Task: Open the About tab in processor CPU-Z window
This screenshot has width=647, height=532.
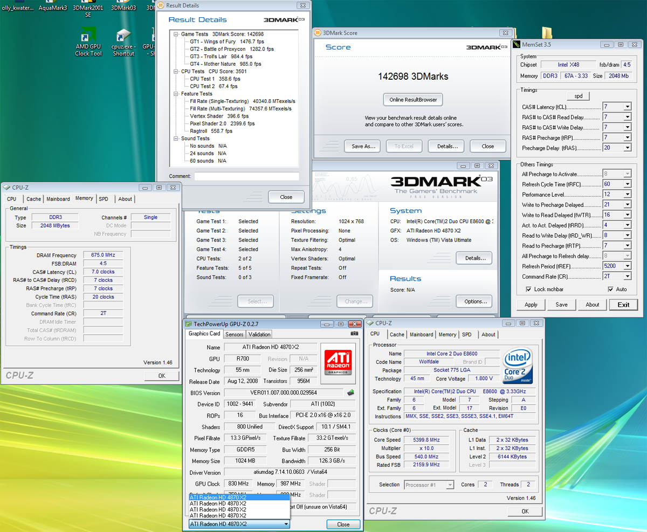Action: [x=488, y=335]
